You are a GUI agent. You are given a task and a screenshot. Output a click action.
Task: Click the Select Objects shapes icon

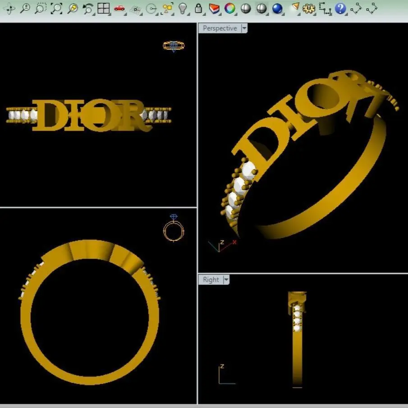click(x=167, y=8)
